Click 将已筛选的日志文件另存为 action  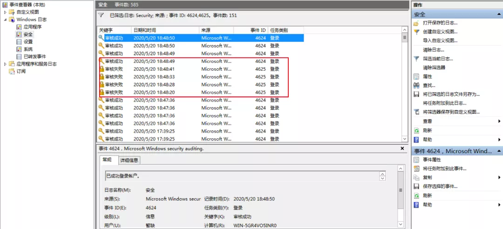(451, 94)
